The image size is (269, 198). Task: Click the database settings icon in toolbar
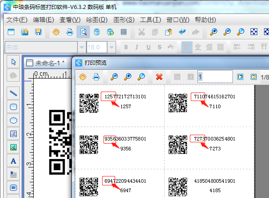point(97,32)
